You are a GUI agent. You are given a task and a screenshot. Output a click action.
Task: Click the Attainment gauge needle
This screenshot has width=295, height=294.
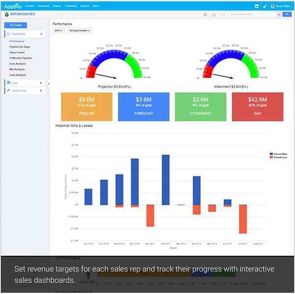pyautogui.click(x=221, y=76)
